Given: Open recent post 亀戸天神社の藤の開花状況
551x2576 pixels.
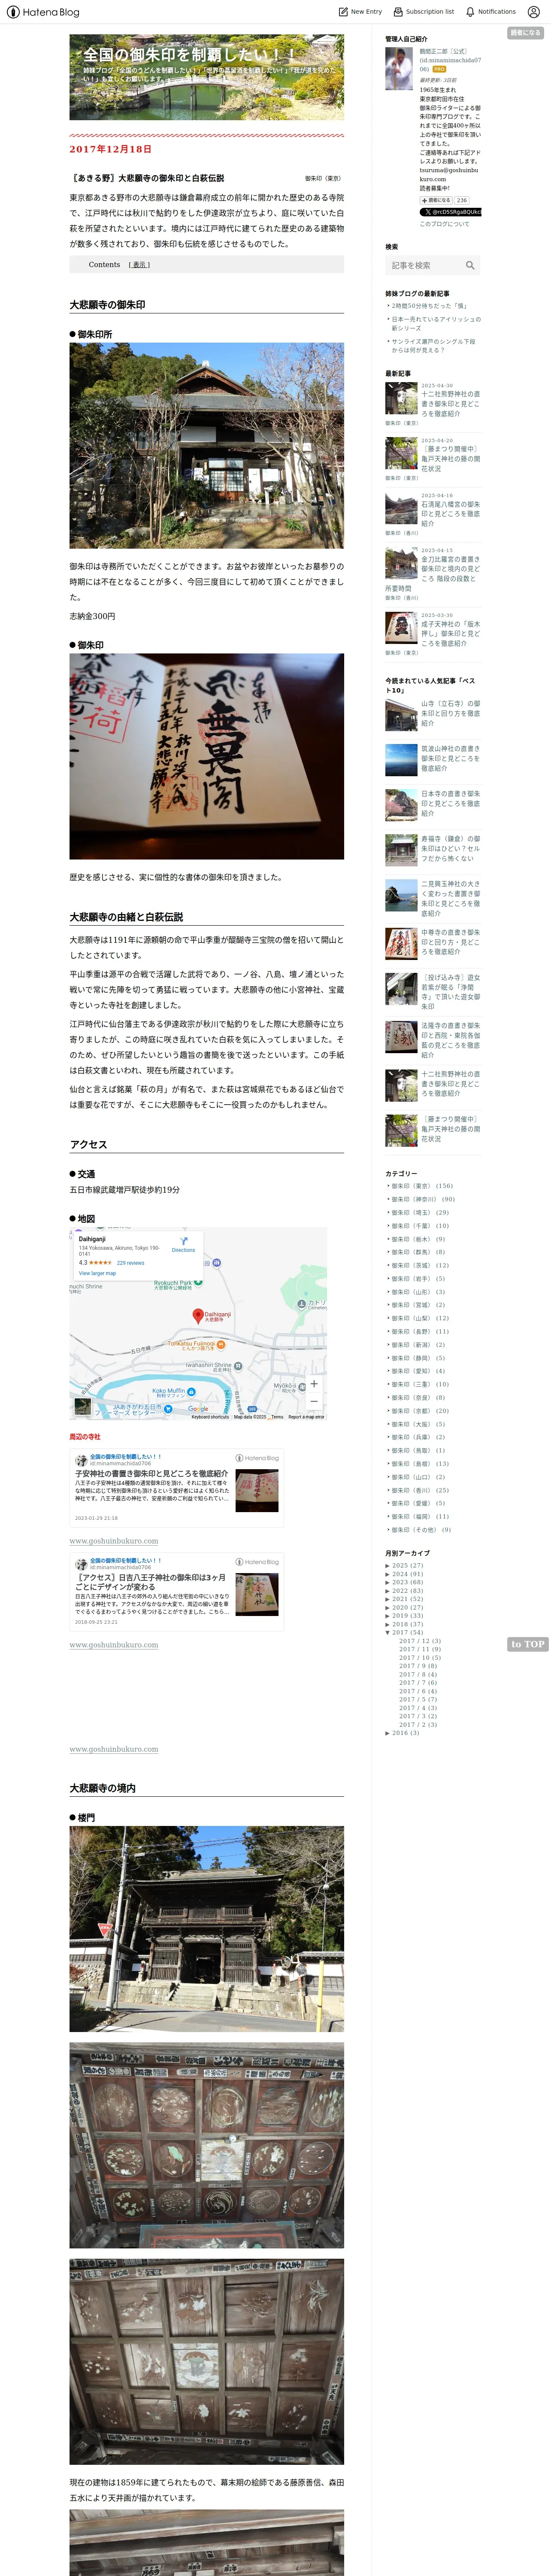Looking at the screenshot, I should pos(450,458).
